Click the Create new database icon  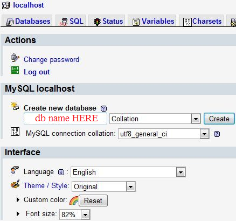click(15, 106)
